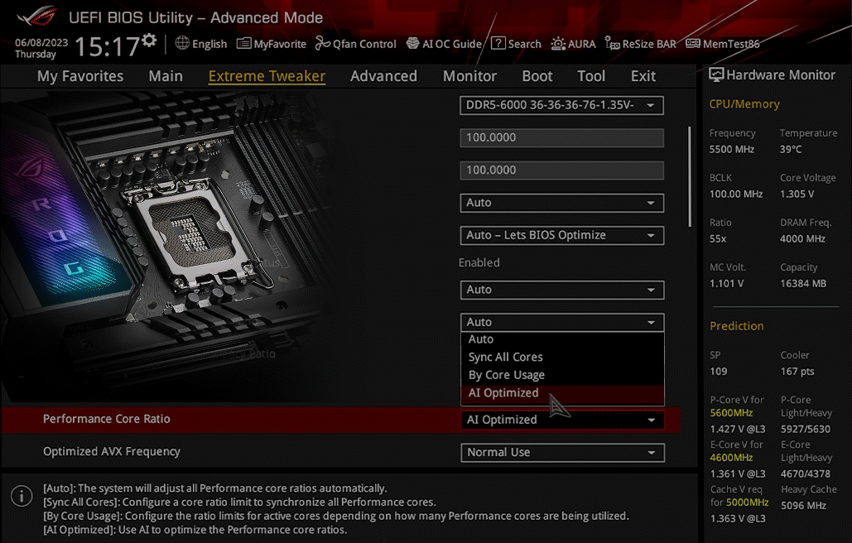The height and width of the screenshot is (543, 852).
Task: Click the Search question mark icon
Action: (498, 43)
